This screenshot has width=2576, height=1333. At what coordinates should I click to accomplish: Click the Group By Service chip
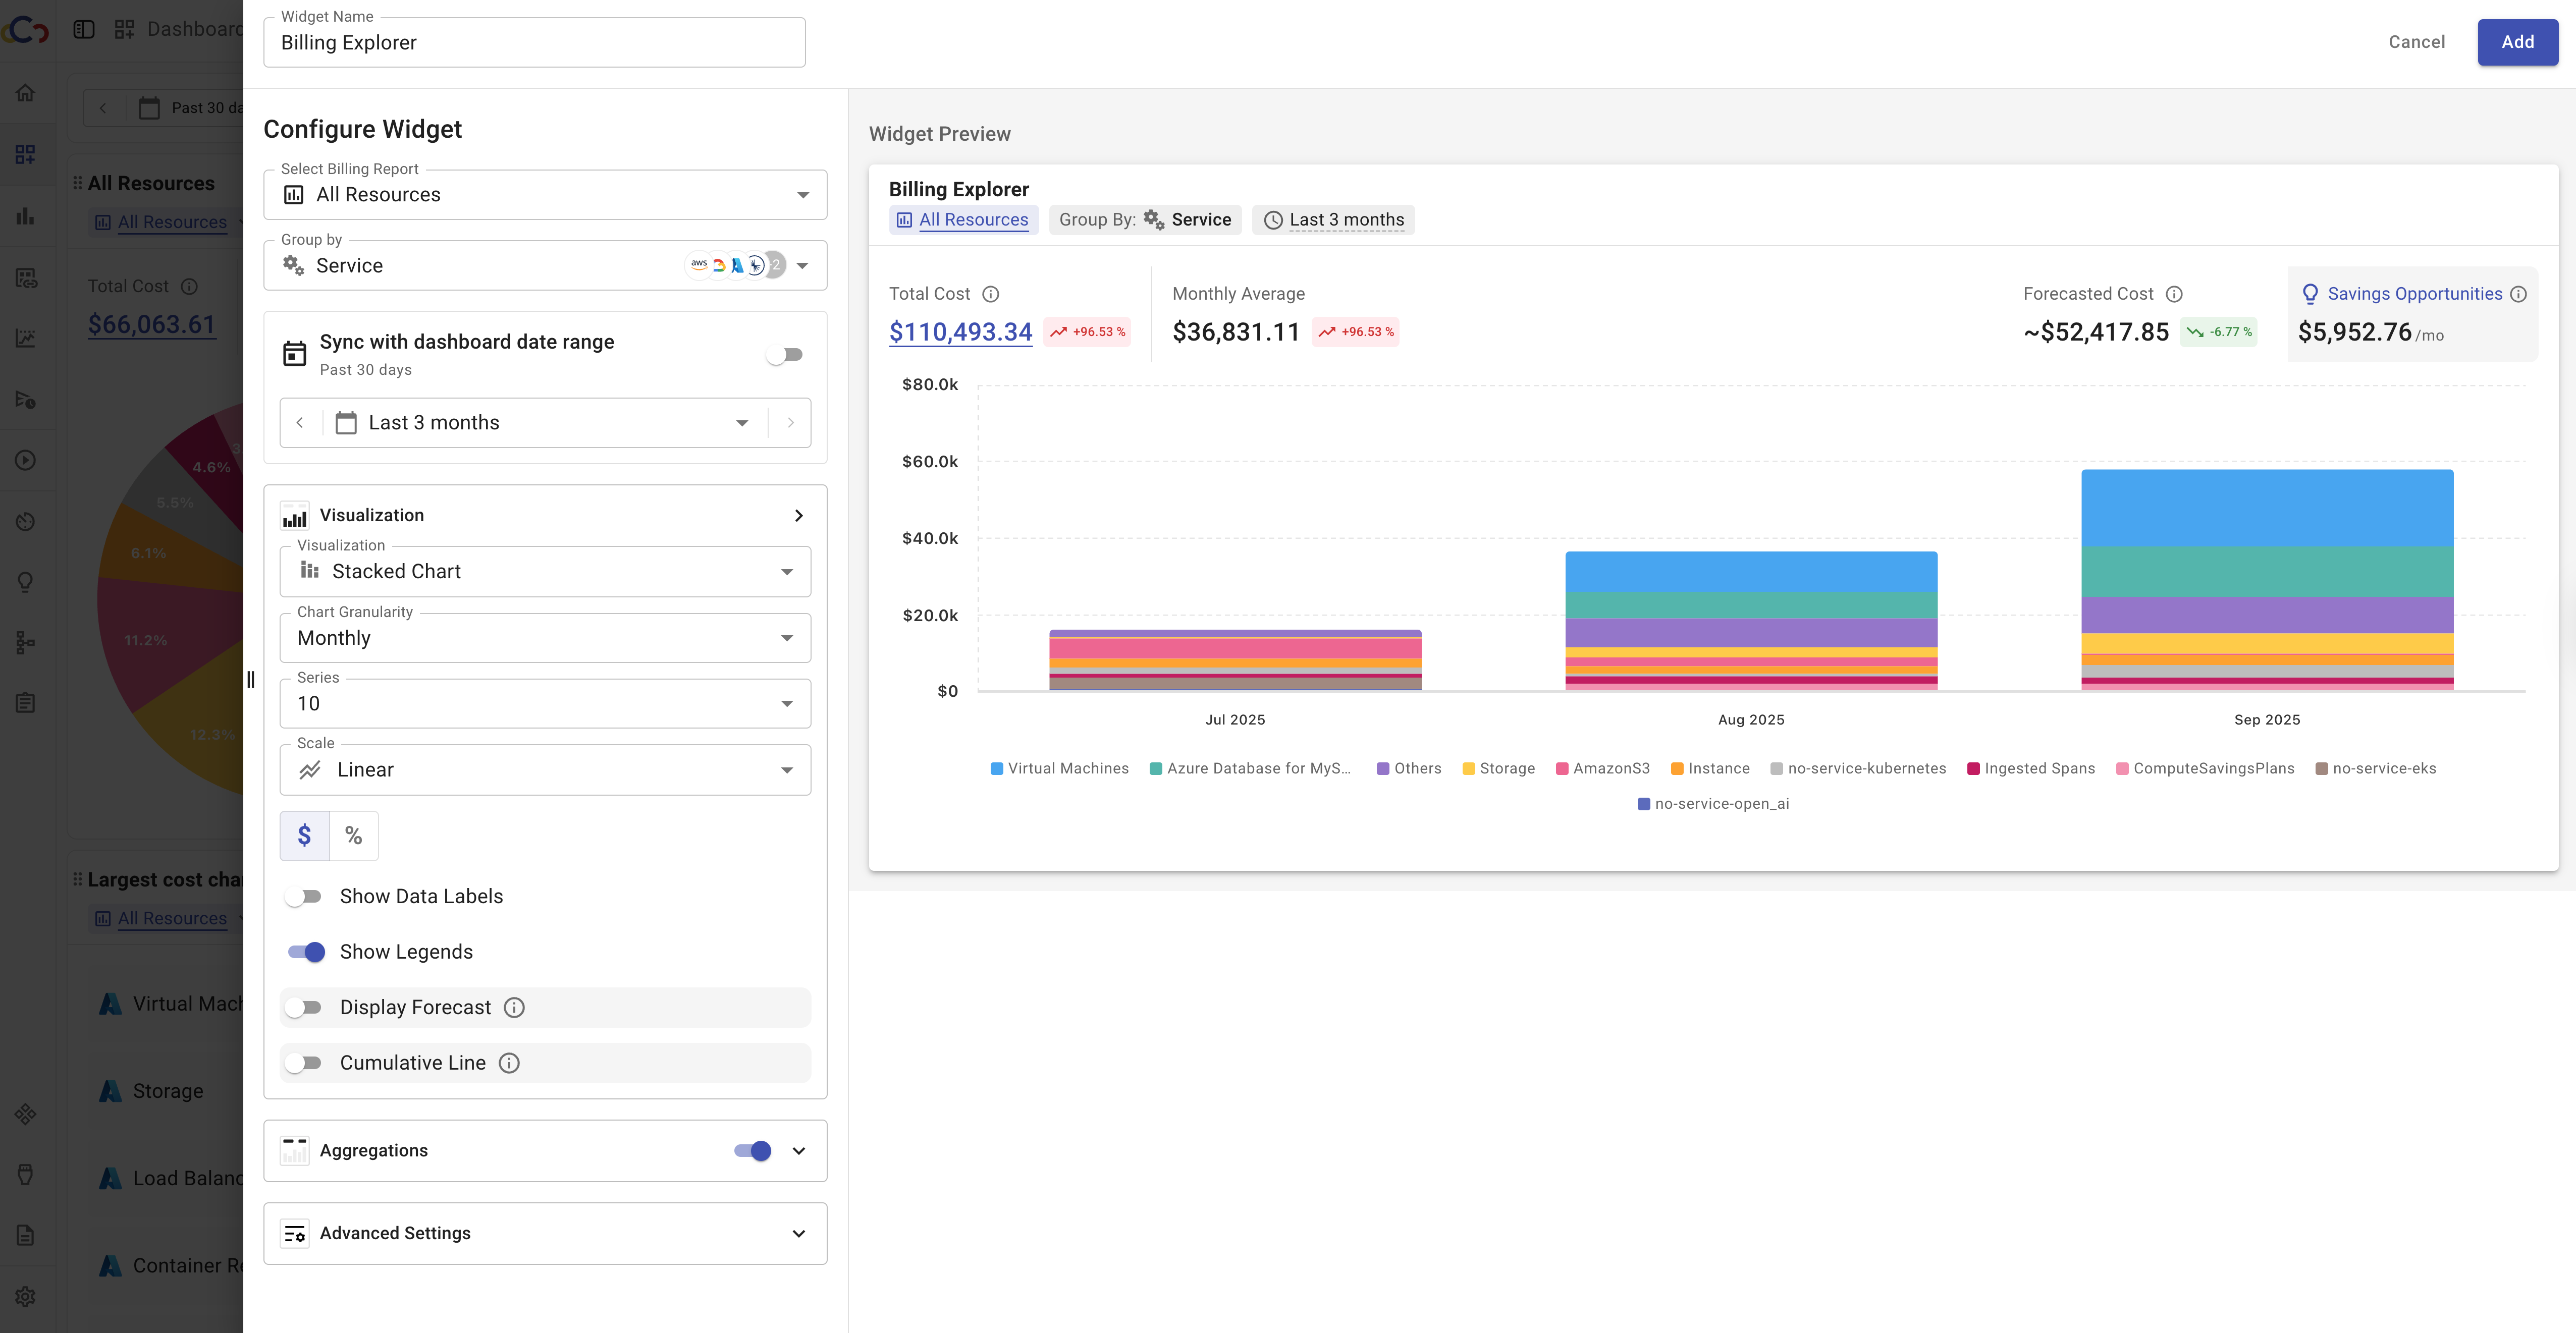1145,220
